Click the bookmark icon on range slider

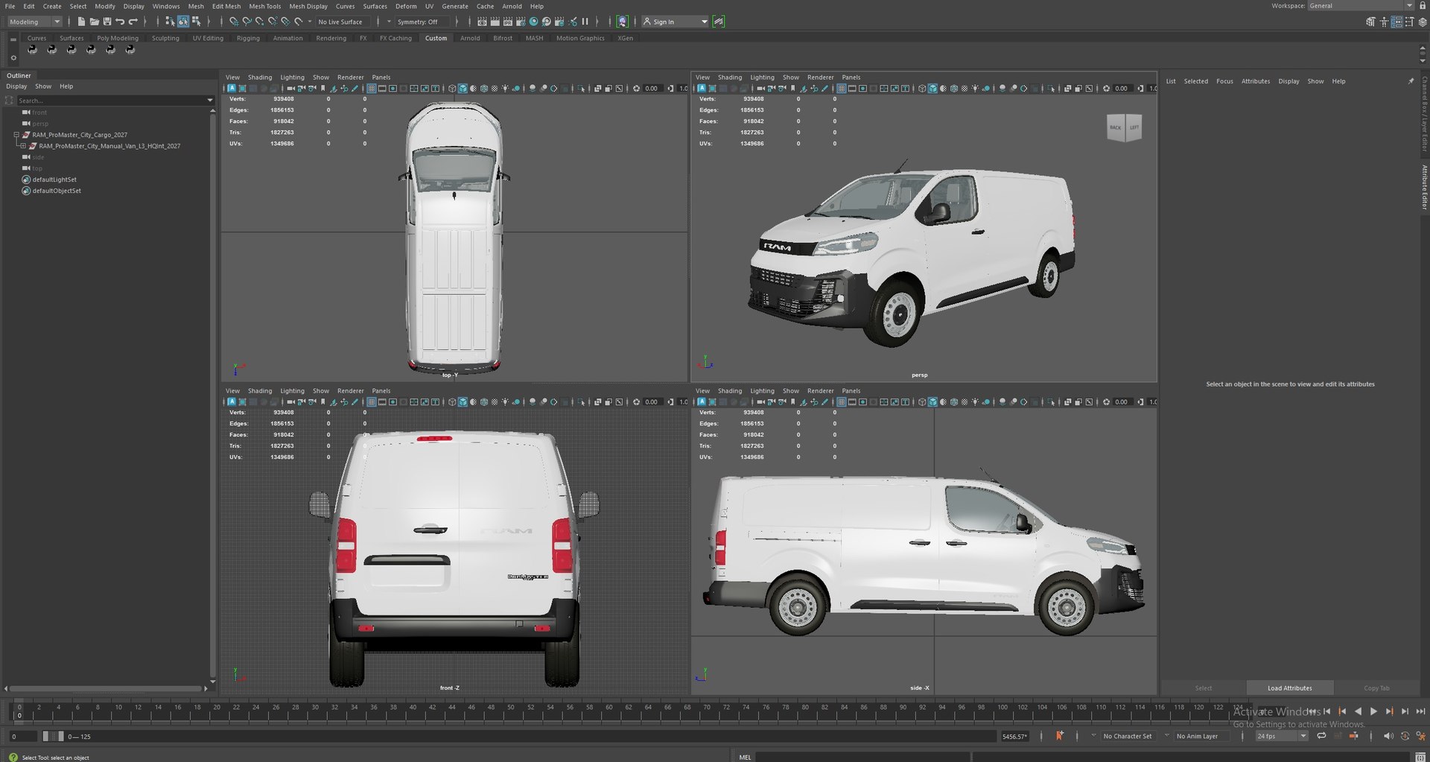[x=1059, y=736]
